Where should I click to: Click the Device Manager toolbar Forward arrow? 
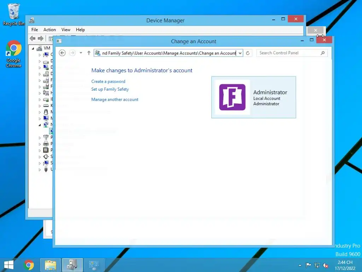point(40,38)
